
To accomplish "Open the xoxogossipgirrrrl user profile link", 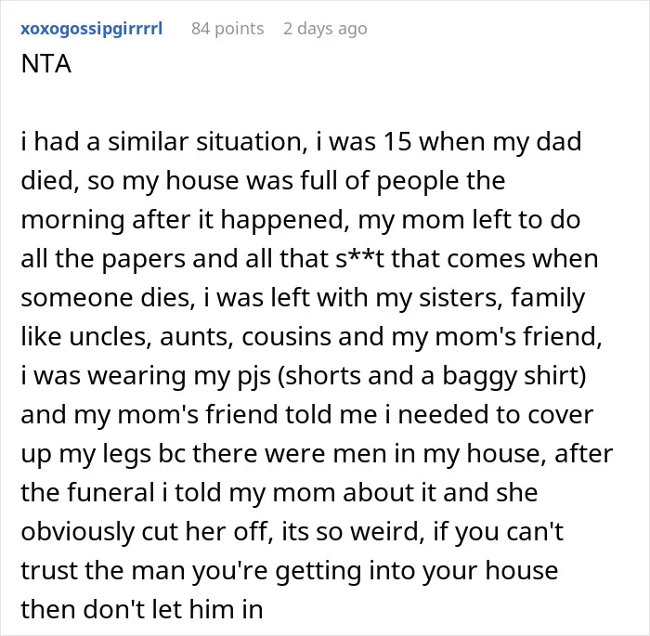I will click(x=92, y=29).
